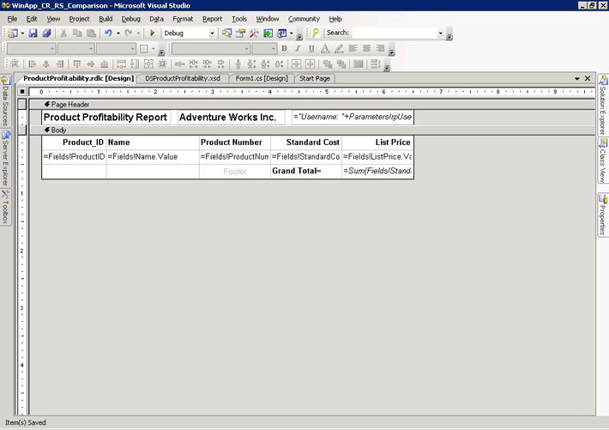Open the New Project dropdown arrow
Screen dimensions: 609x430
[22, 33]
